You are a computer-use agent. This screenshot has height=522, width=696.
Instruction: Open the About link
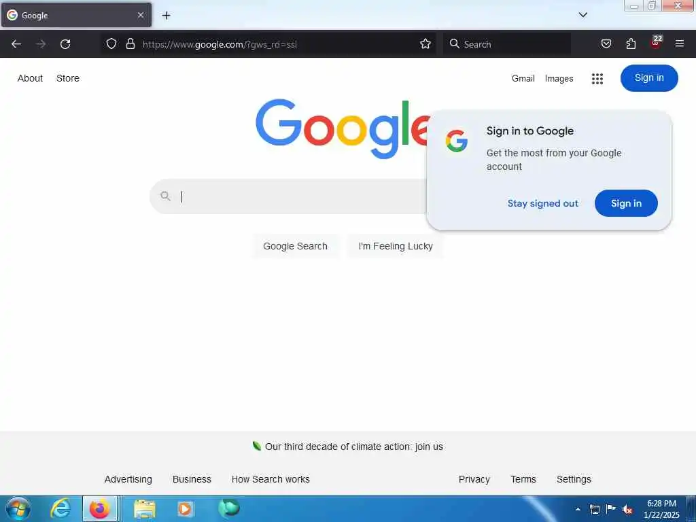30,78
